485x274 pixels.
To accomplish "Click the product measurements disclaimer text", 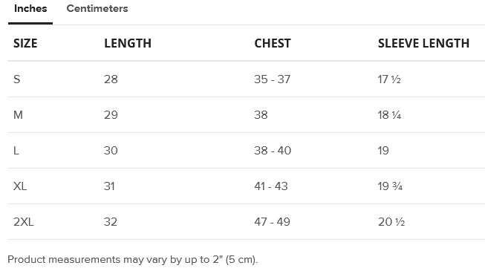I will [132, 259].
